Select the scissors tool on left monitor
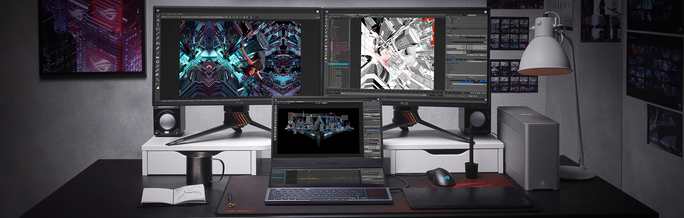Screen dimensions: 684x218 pos(158,20)
